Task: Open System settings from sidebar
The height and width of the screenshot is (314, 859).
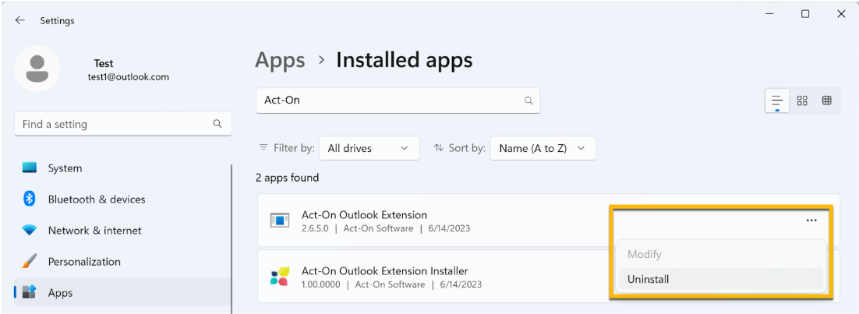Action: point(123,168)
